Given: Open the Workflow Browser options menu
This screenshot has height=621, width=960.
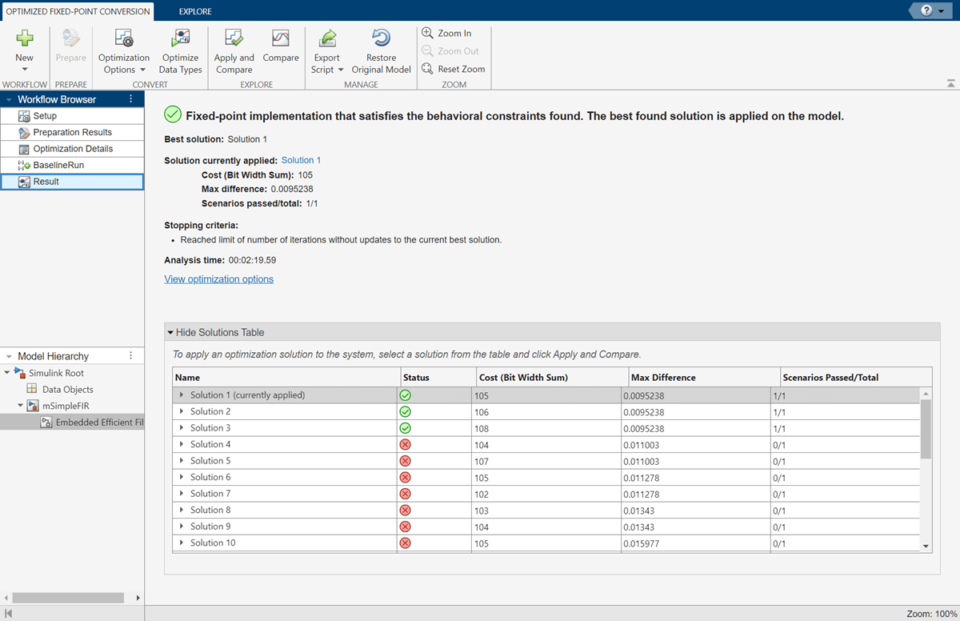Looking at the screenshot, I should (x=131, y=99).
